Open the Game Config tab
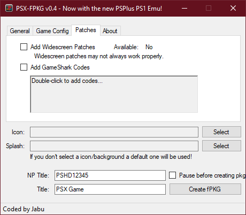 (x=52, y=31)
